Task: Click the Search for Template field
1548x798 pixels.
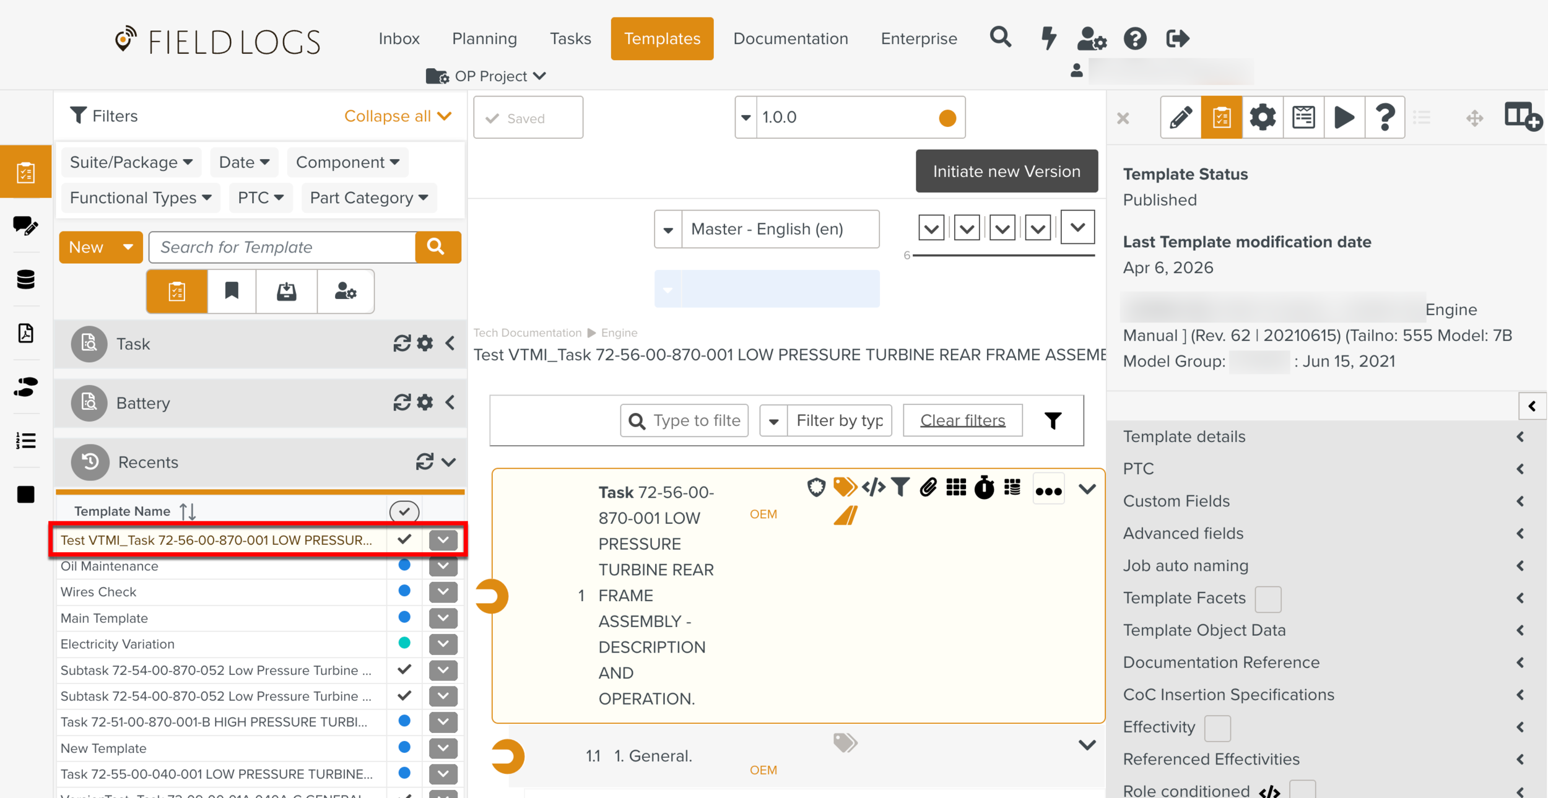Action: pyautogui.click(x=282, y=247)
